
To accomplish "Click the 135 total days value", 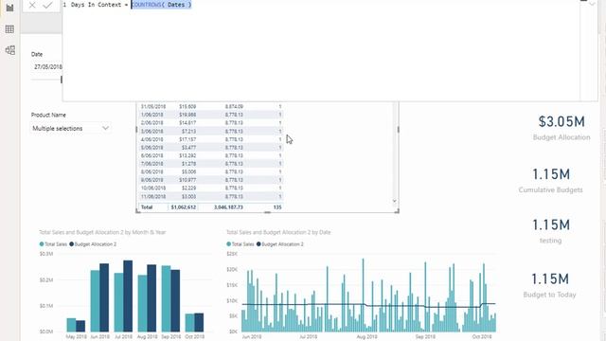I will [277, 207].
